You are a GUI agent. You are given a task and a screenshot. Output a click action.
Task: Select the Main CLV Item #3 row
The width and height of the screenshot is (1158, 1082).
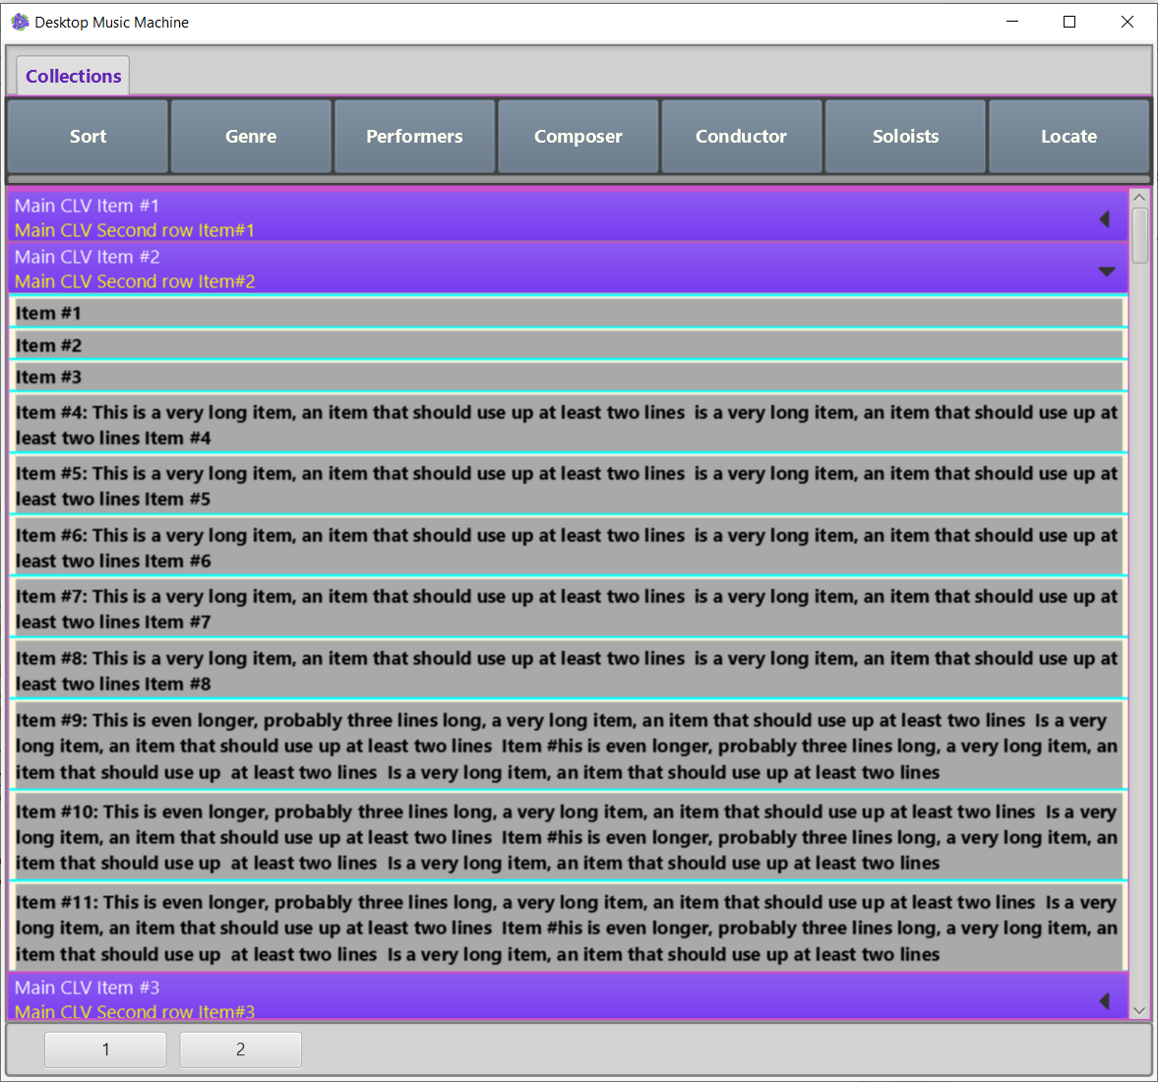tap(568, 997)
